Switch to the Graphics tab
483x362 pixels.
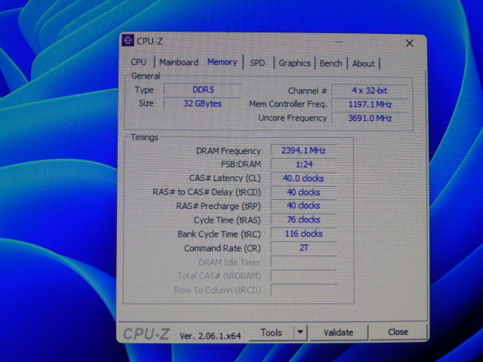pos(294,63)
